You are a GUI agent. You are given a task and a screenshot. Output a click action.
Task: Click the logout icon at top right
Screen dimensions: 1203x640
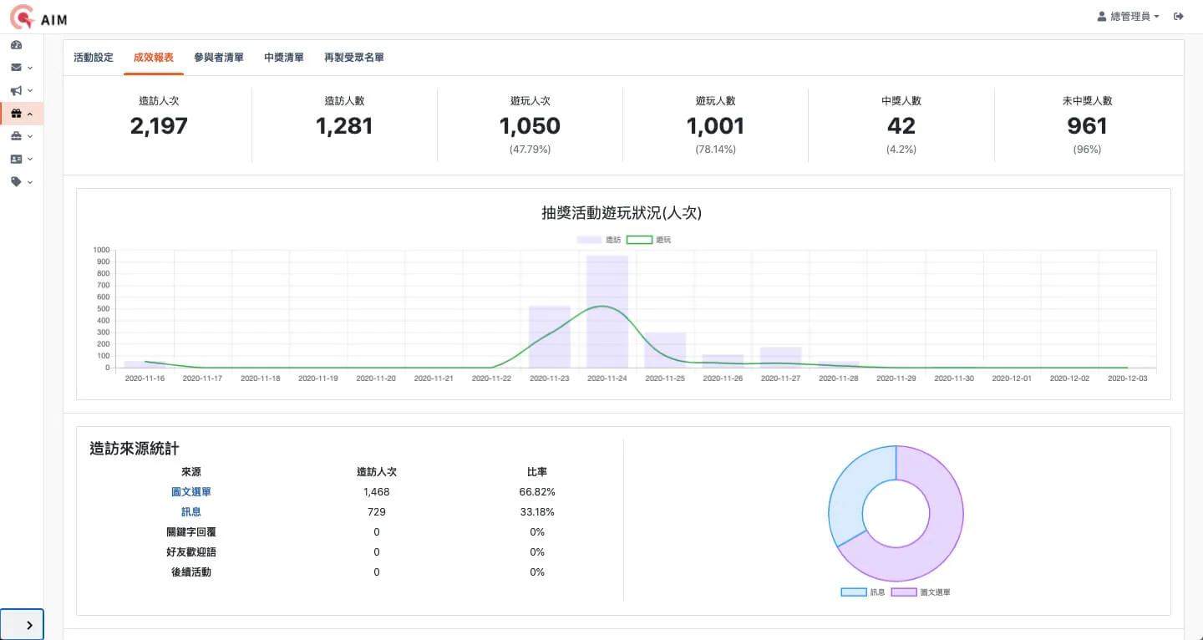[1179, 16]
